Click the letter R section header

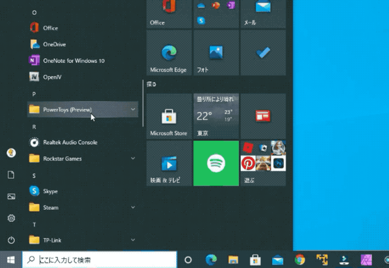[x=34, y=127]
